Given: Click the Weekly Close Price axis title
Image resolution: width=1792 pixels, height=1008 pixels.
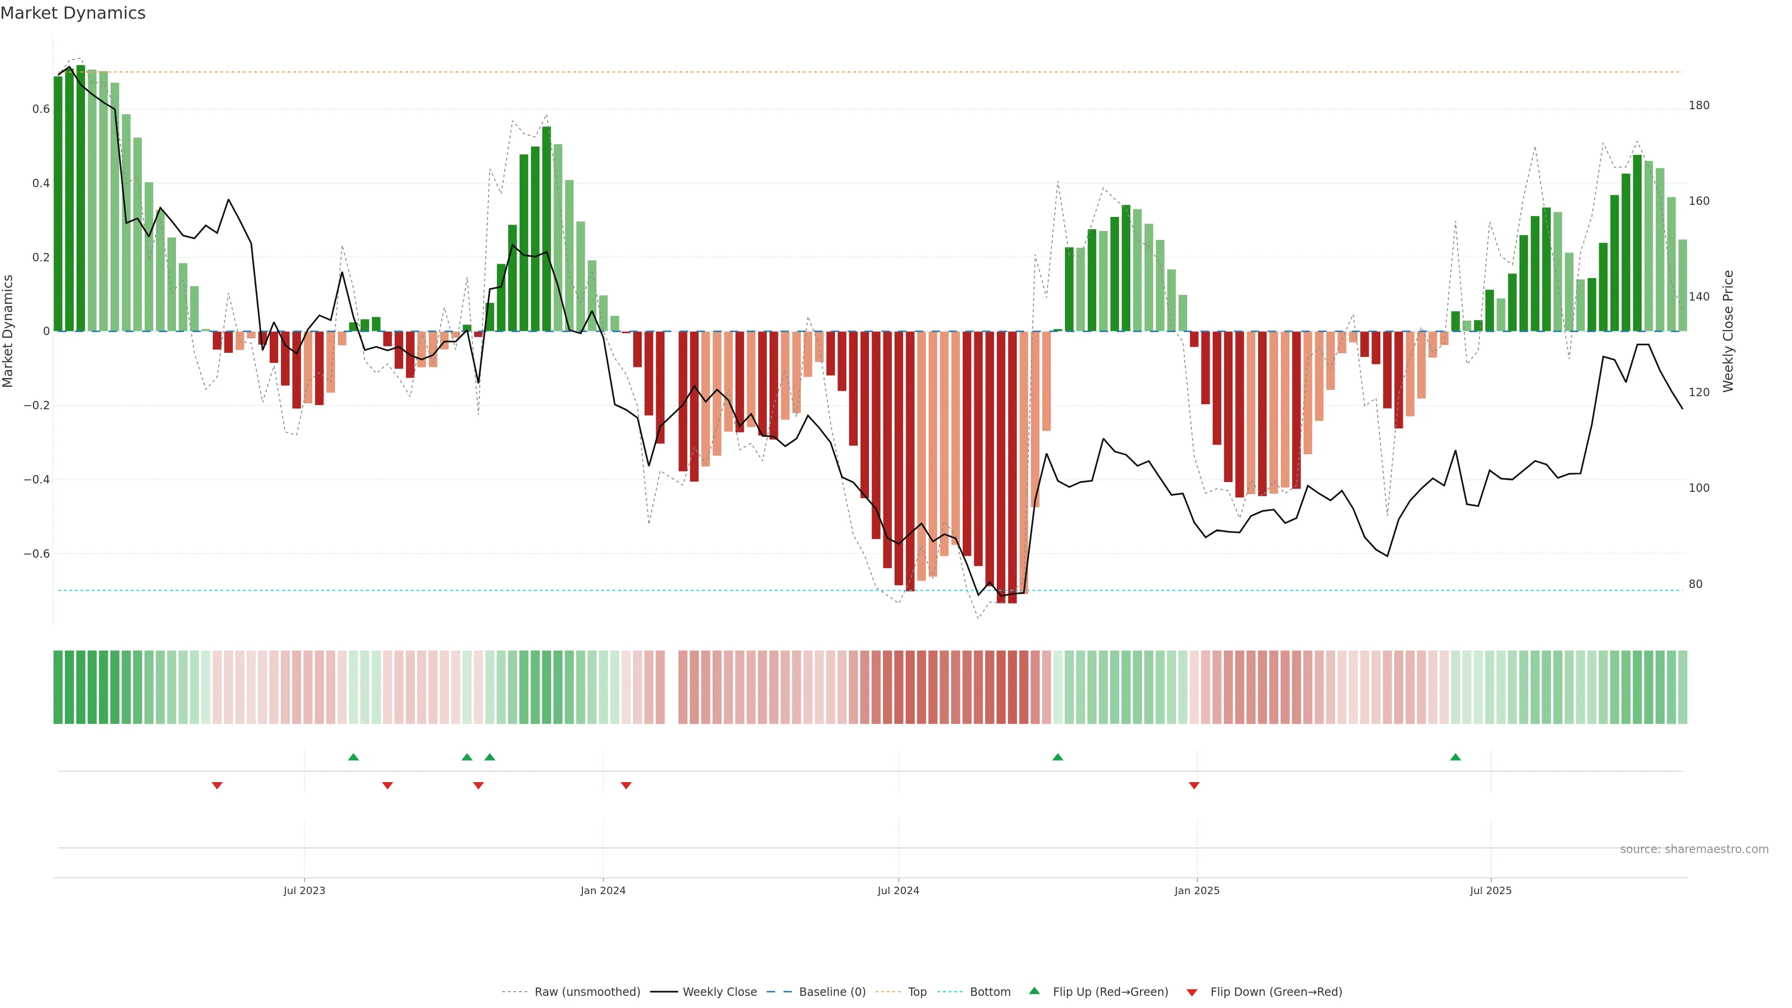Looking at the screenshot, I should tap(1728, 331).
